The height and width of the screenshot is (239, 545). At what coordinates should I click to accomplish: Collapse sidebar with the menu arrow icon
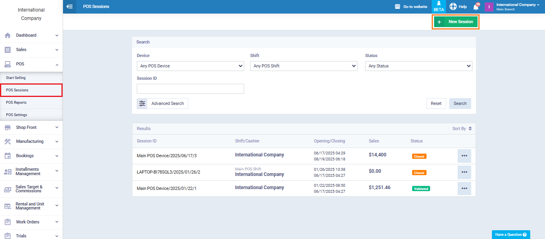click(x=69, y=6)
